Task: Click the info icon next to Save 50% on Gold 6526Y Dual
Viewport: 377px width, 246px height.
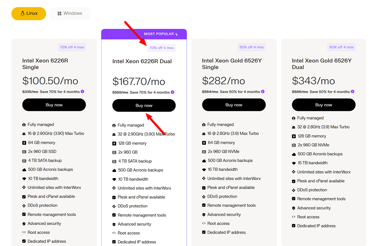Action: point(352,92)
